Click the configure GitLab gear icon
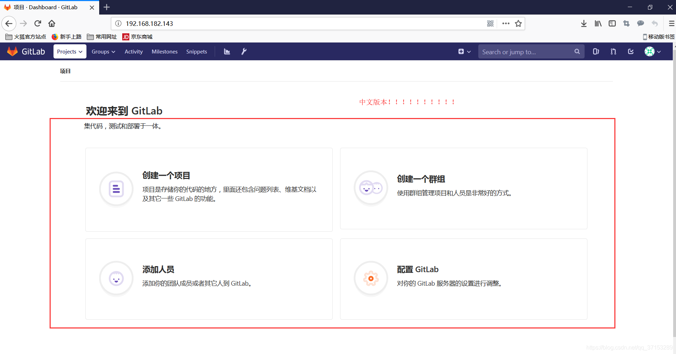This screenshot has height=354, width=676. (x=371, y=279)
